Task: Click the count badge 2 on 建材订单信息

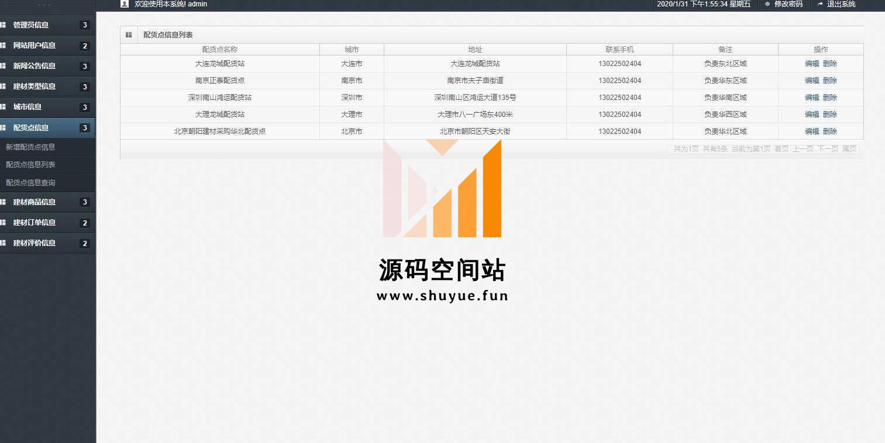Action: 85,223
